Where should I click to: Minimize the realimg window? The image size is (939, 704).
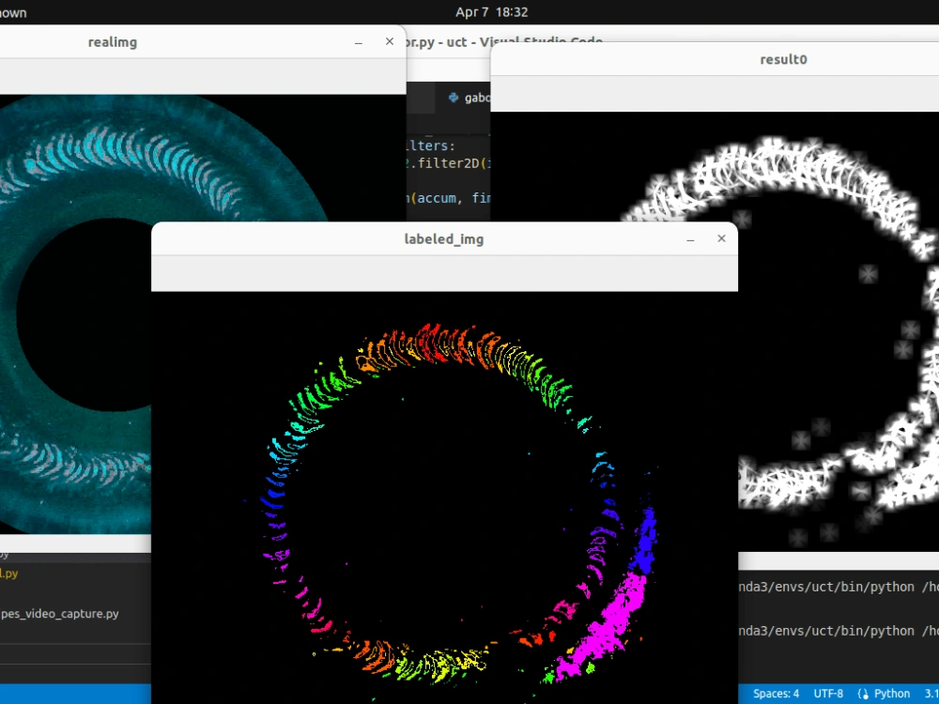[358, 42]
